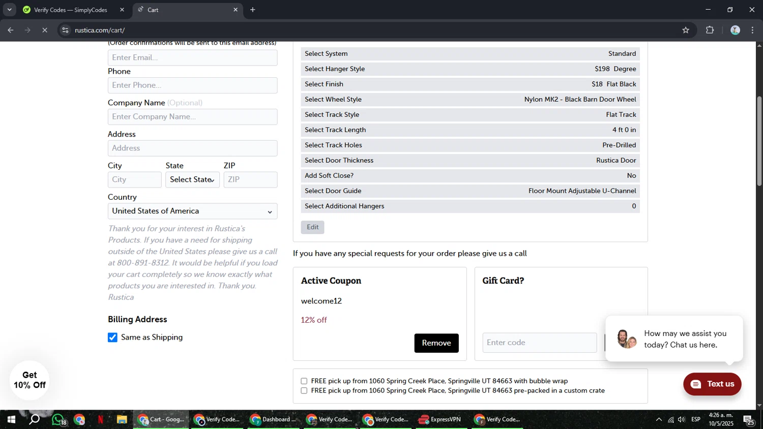
Task: Check free pickup pre-packed custom crate option
Action: (304, 391)
